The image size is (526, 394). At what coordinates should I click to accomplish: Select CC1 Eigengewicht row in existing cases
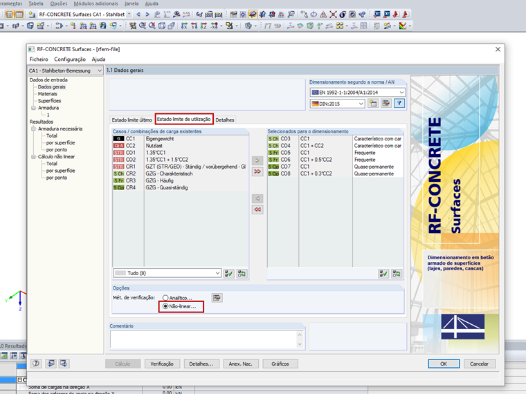tap(180, 139)
